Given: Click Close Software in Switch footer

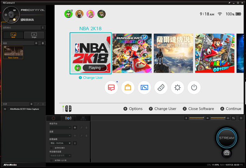Looking at the screenshot, I should [198, 109].
